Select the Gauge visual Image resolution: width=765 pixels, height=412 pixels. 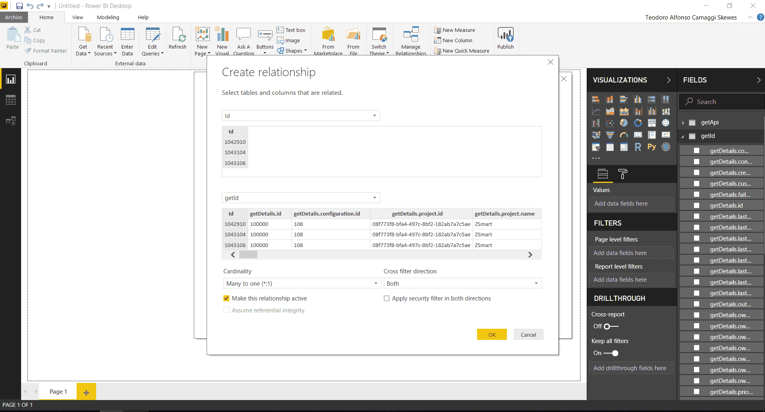click(x=624, y=135)
